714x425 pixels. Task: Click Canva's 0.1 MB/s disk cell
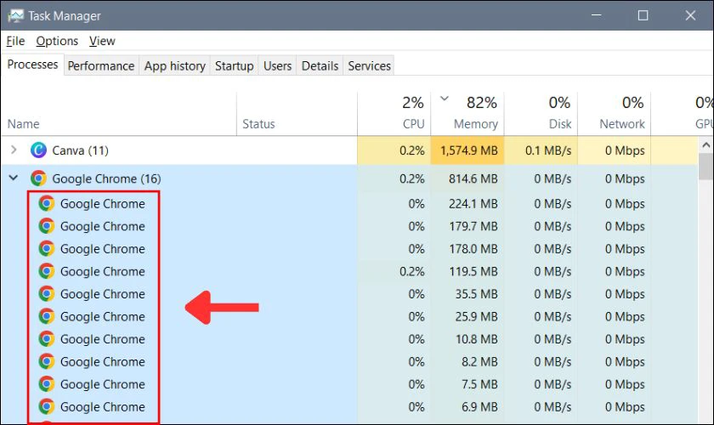[541, 150]
